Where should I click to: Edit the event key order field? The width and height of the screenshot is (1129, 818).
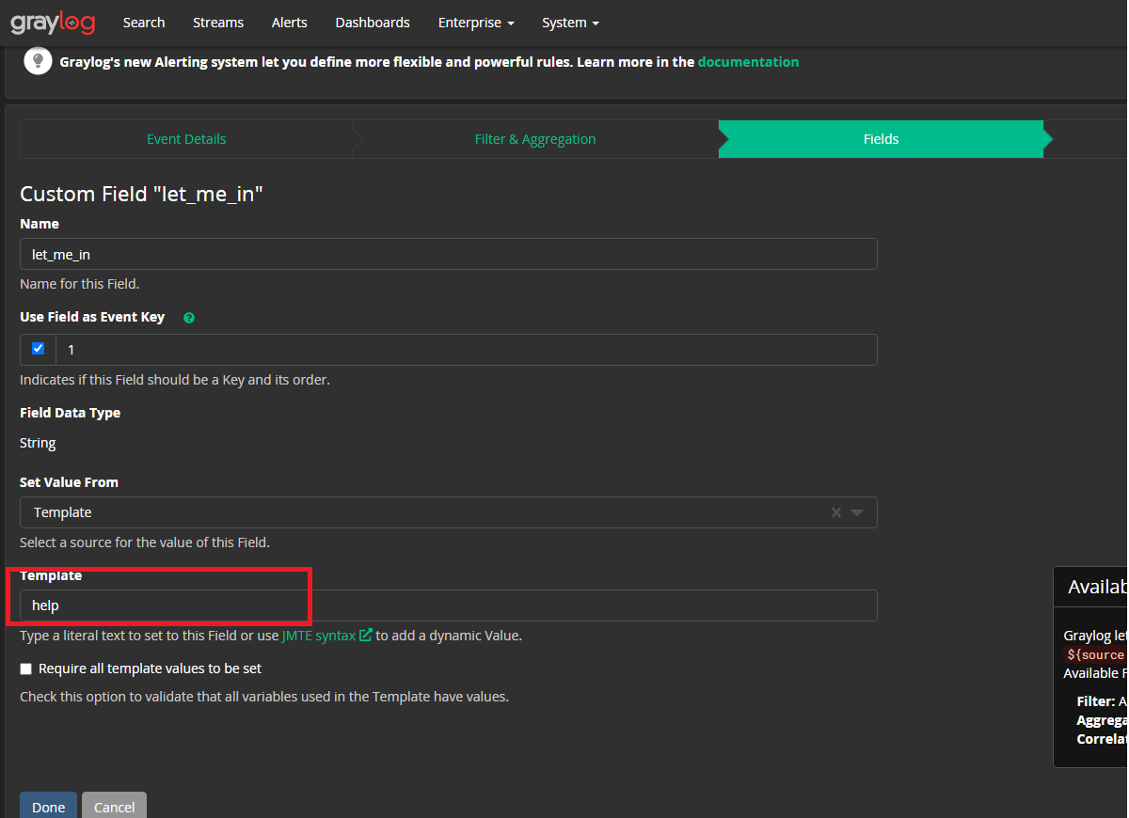tap(467, 350)
